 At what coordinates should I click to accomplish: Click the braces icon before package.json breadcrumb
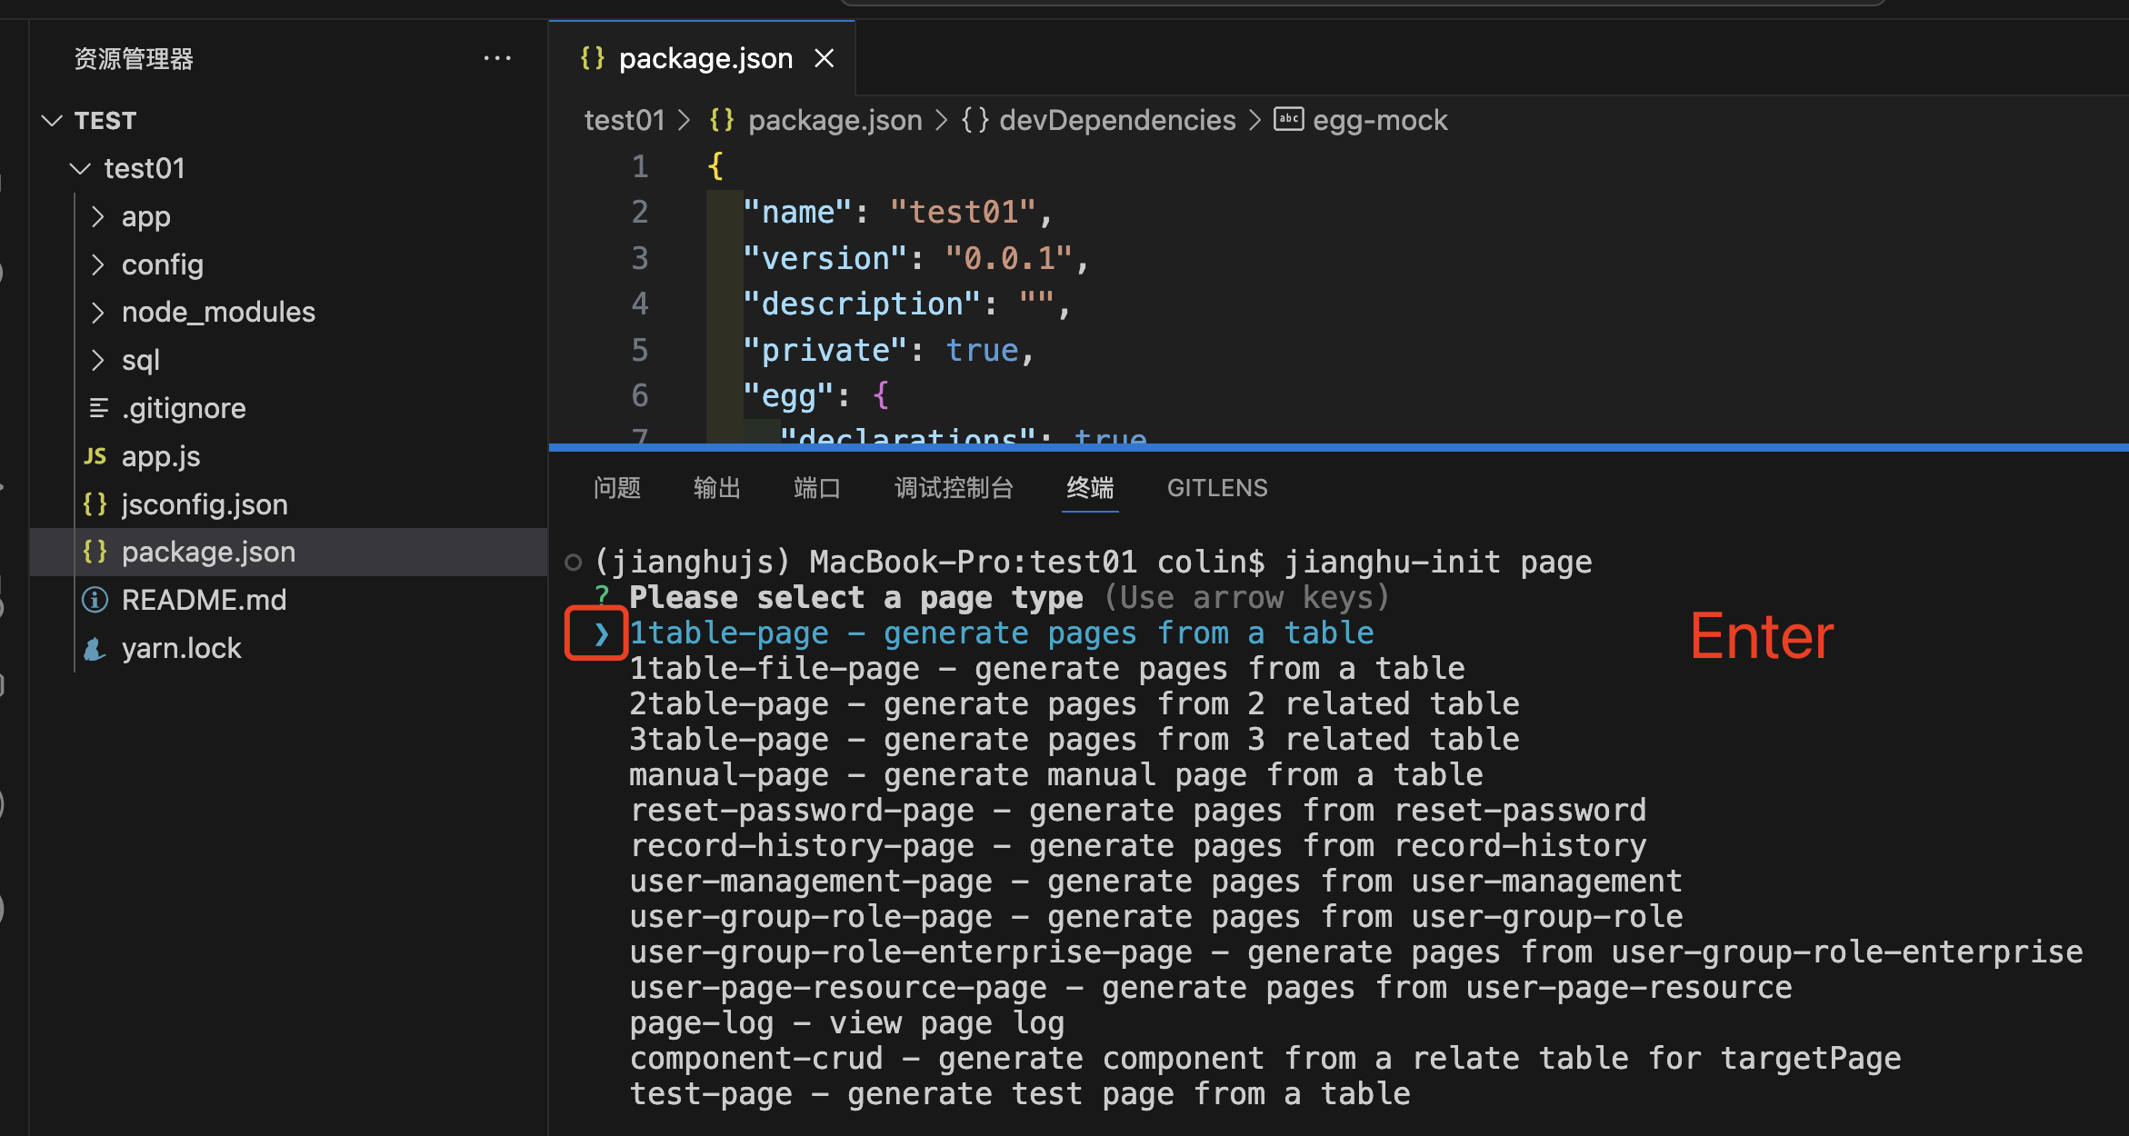[x=721, y=119]
